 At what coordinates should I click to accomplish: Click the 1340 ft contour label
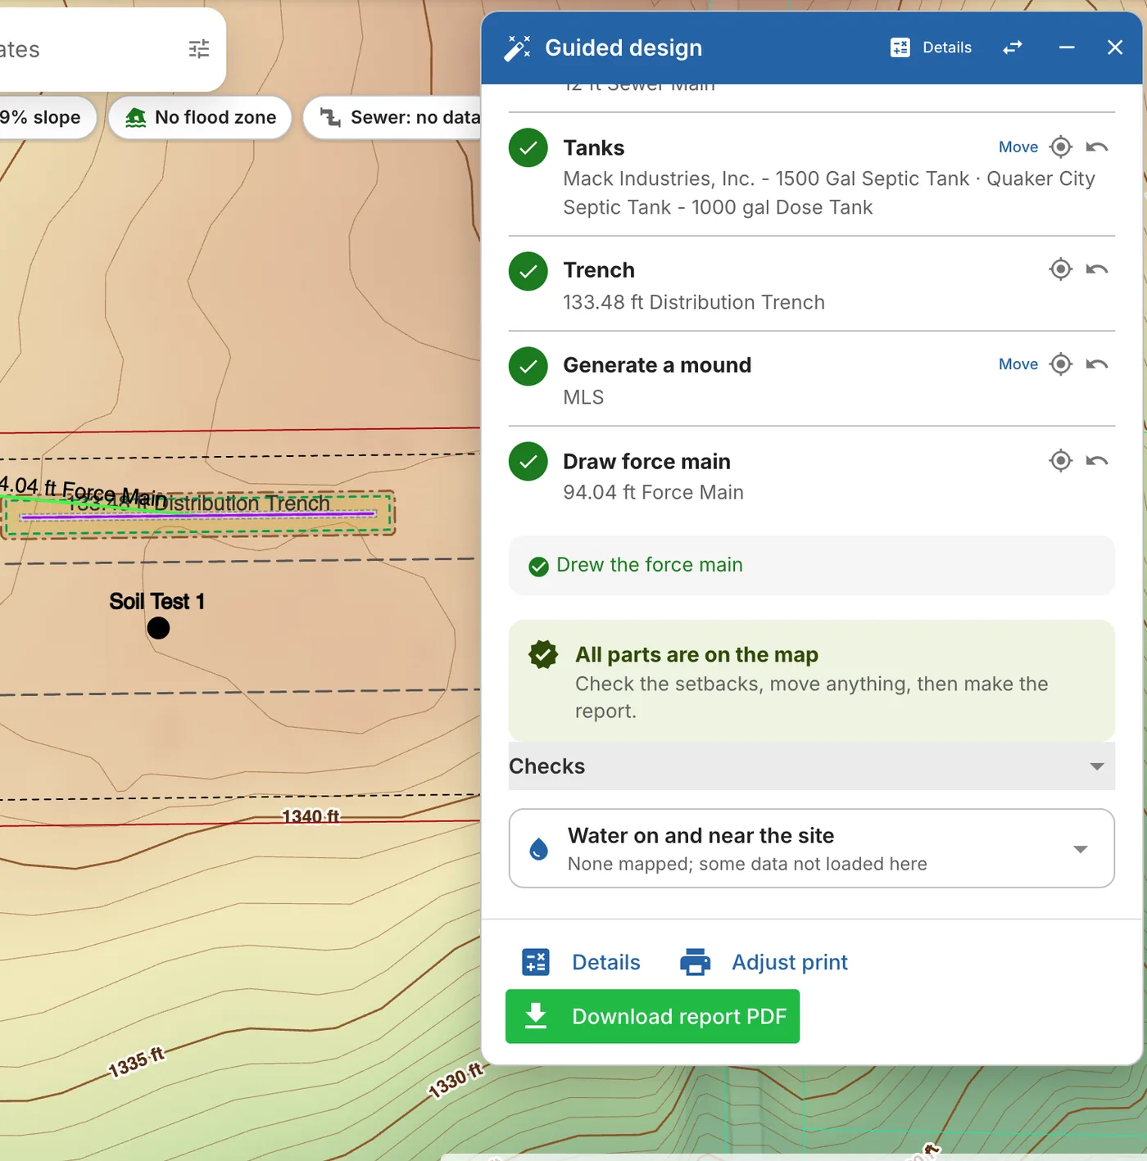[x=311, y=816]
